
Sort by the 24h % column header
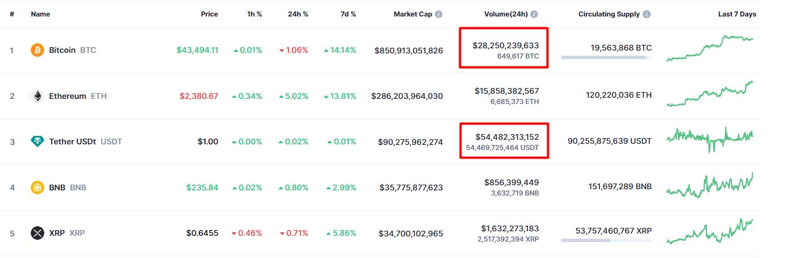point(298,14)
